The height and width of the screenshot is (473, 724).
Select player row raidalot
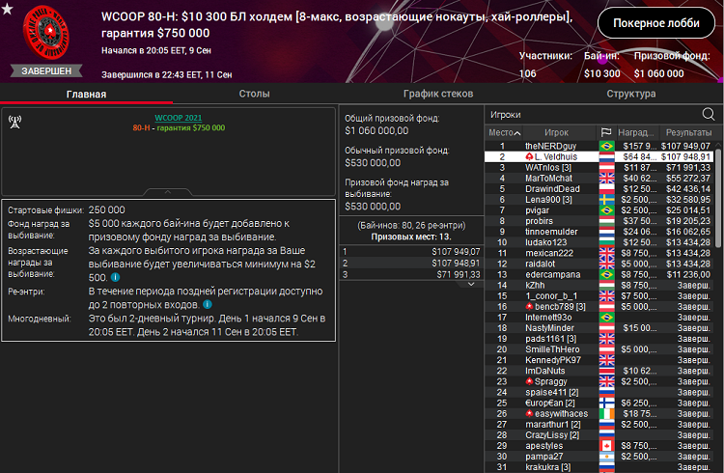point(599,264)
